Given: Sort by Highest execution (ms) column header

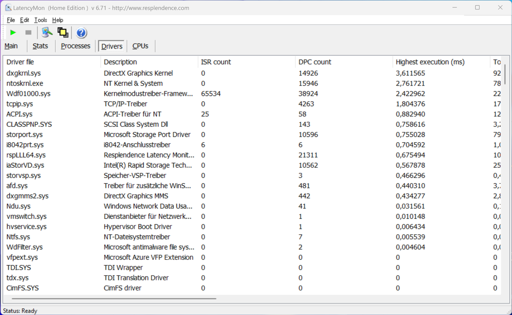Looking at the screenshot, I should coord(430,62).
